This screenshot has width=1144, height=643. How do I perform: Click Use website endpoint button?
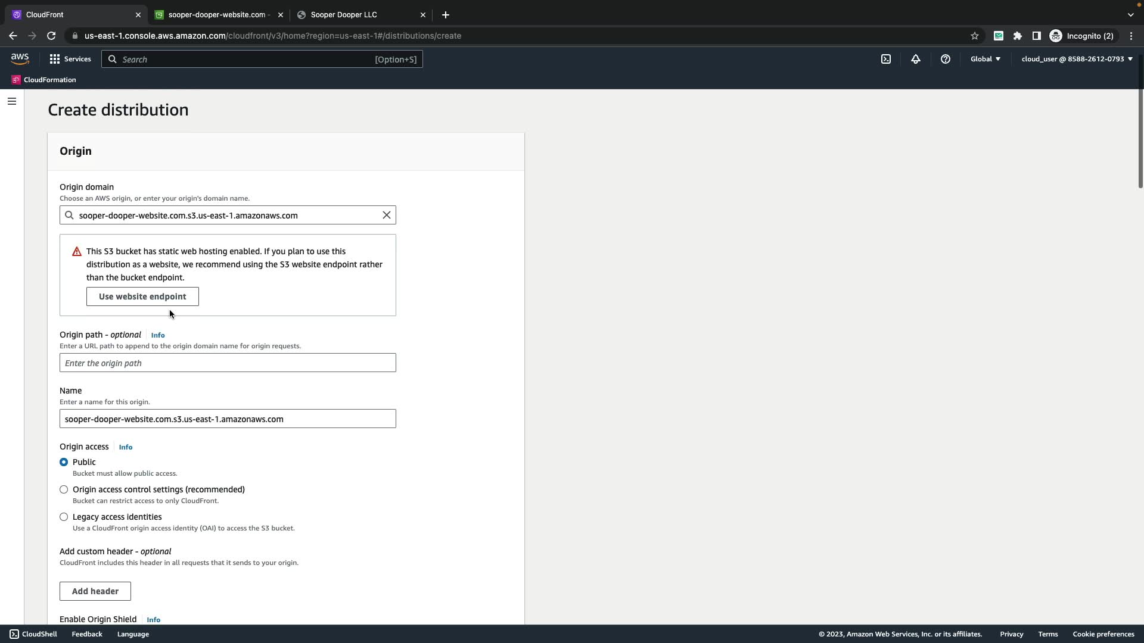pyautogui.click(x=142, y=296)
